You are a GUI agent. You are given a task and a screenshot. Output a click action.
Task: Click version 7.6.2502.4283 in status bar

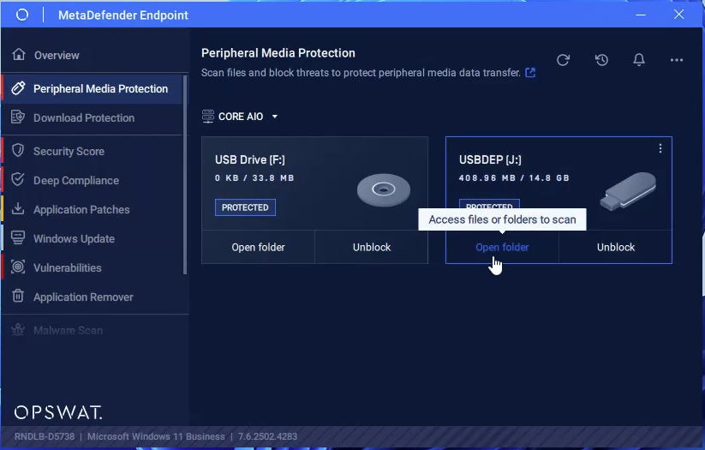pos(267,436)
